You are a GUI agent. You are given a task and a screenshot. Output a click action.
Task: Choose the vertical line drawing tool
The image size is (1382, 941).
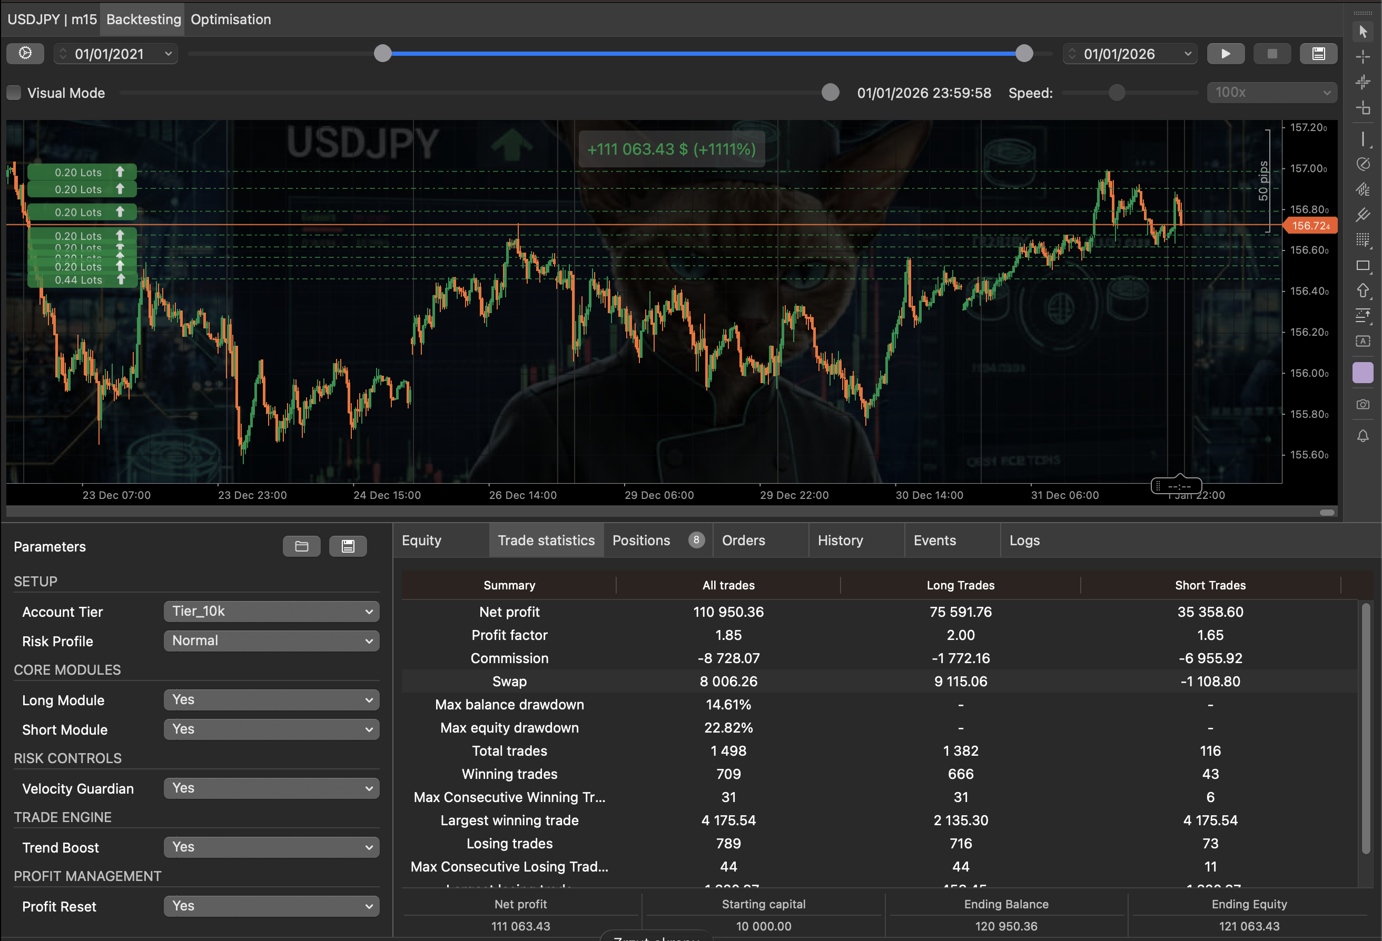point(1363,139)
